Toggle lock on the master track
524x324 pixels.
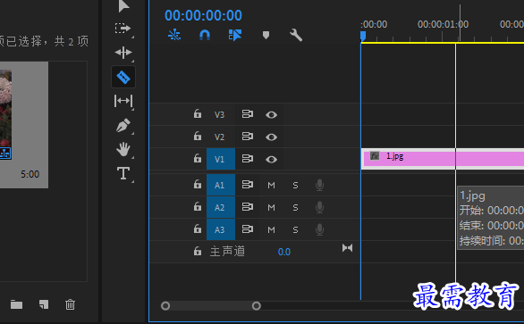coord(198,251)
